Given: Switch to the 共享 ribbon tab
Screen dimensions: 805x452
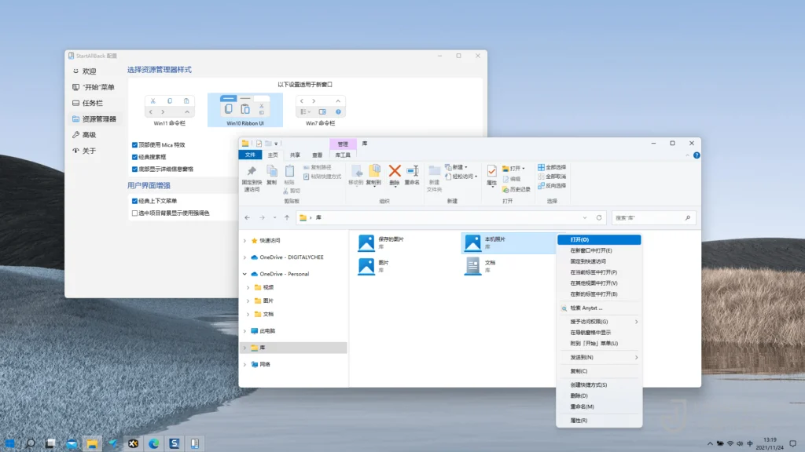Looking at the screenshot, I should click(x=296, y=155).
